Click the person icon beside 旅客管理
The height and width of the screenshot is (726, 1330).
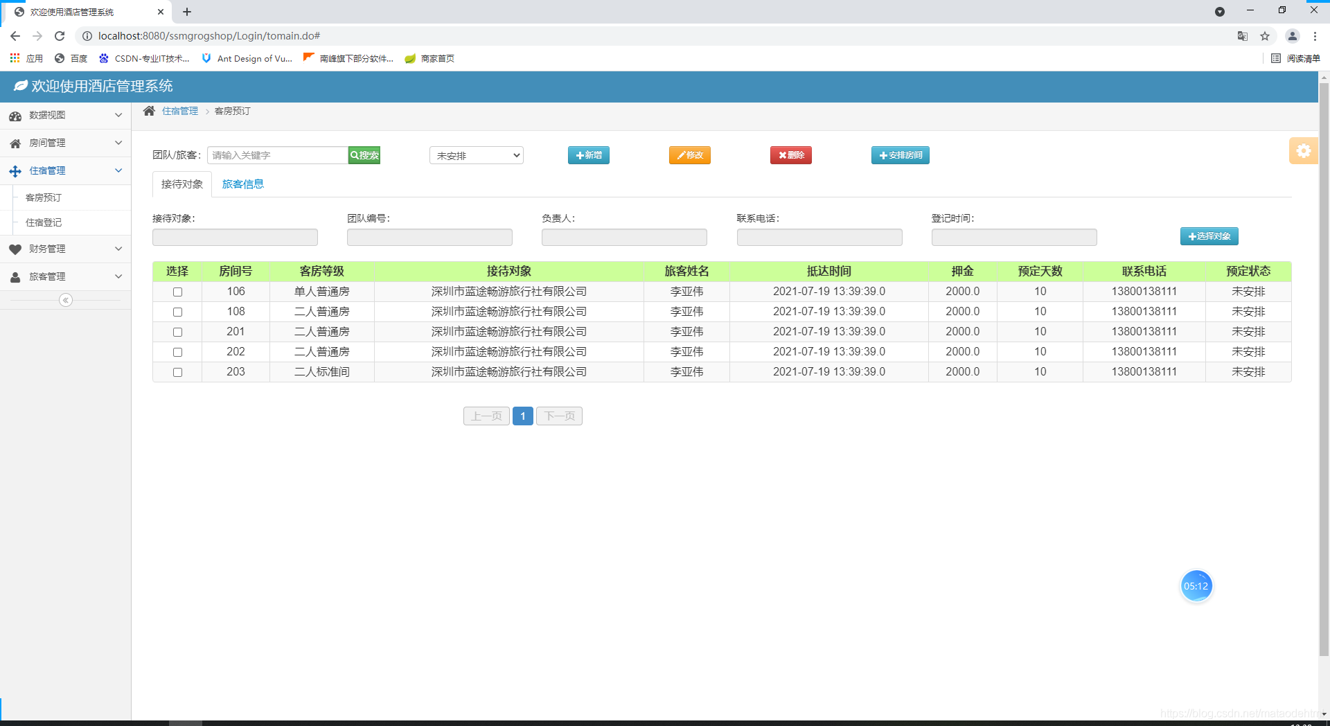(15, 277)
